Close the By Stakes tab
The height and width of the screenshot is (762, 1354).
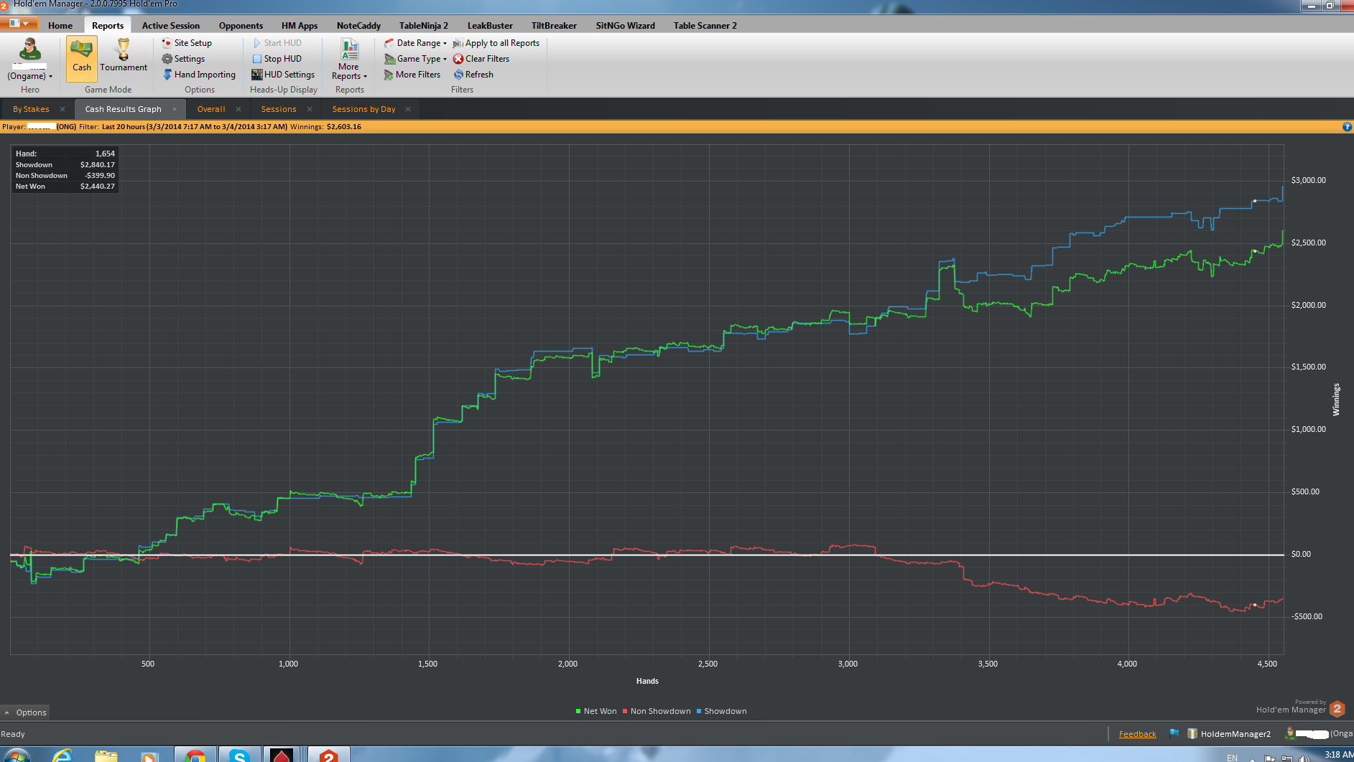(62, 109)
